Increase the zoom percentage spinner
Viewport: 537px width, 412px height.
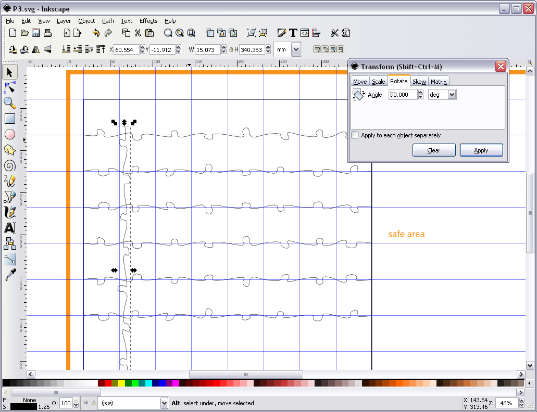521,401
